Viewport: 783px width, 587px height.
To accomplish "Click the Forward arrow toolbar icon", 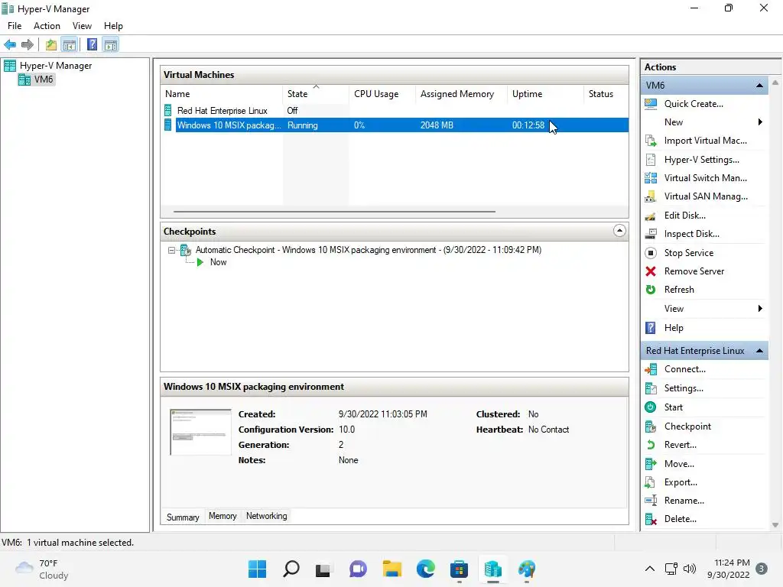I will click(x=28, y=45).
